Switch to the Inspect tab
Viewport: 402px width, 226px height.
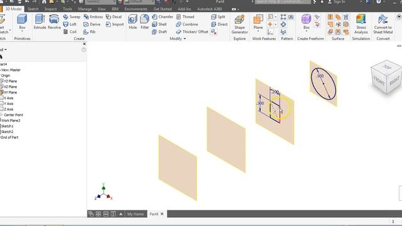click(x=50, y=9)
